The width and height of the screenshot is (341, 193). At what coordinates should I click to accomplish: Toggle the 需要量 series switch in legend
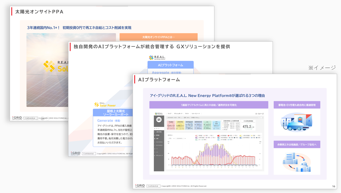click(x=197, y=136)
